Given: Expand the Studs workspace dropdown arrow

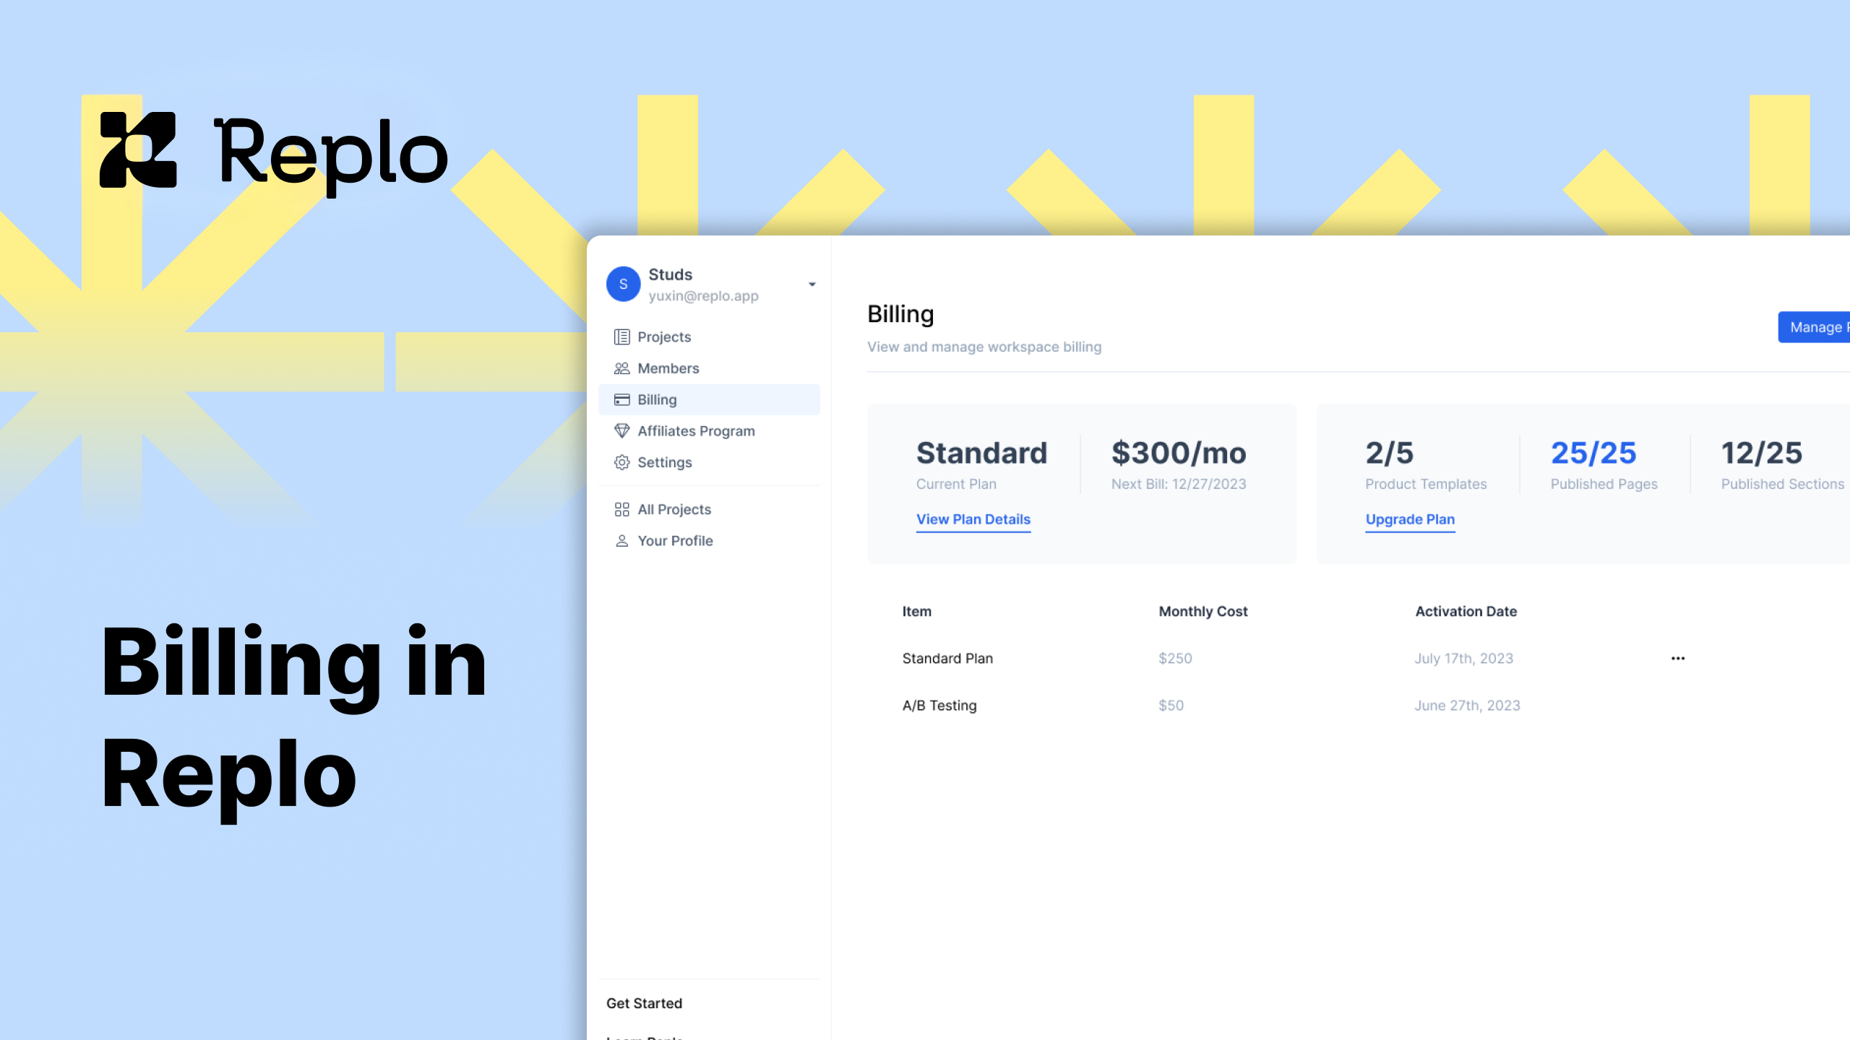Looking at the screenshot, I should pyautogui.click(x=812, y=285).
